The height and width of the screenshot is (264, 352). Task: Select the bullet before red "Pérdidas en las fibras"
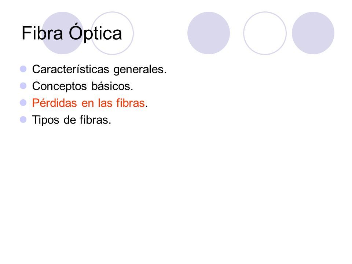coord(23,103)
